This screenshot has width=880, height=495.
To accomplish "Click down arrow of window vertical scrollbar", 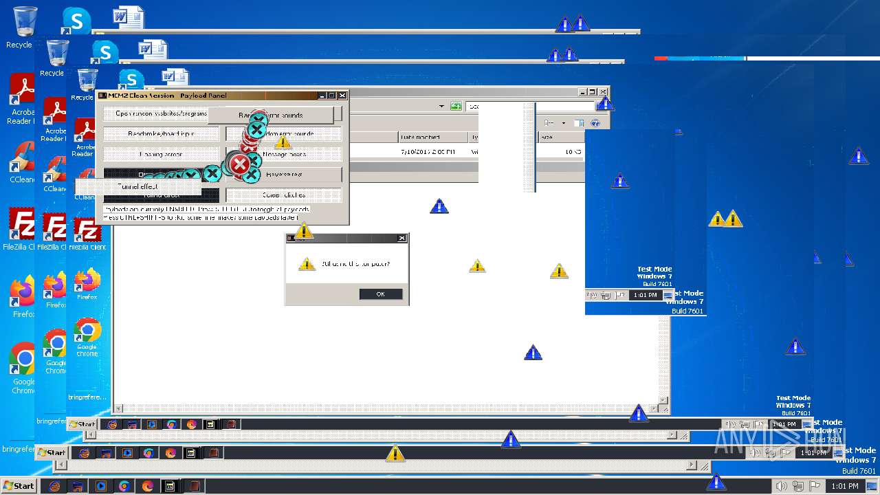I will (x=664, y=400).
